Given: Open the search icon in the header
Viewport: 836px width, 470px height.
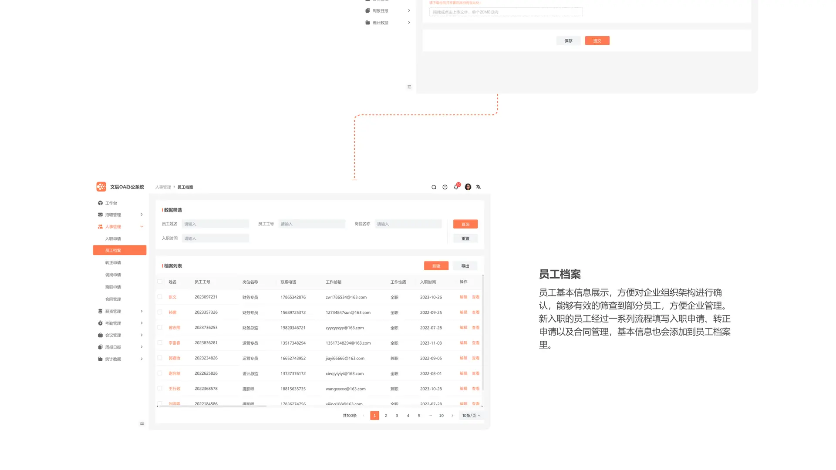Looking at the screenshot, I should [x=434, y=187].
